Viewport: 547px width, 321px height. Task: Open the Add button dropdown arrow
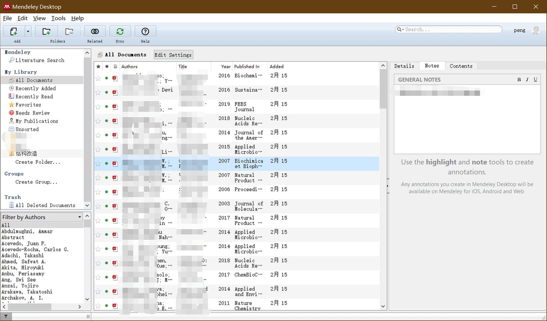(28, 32)
